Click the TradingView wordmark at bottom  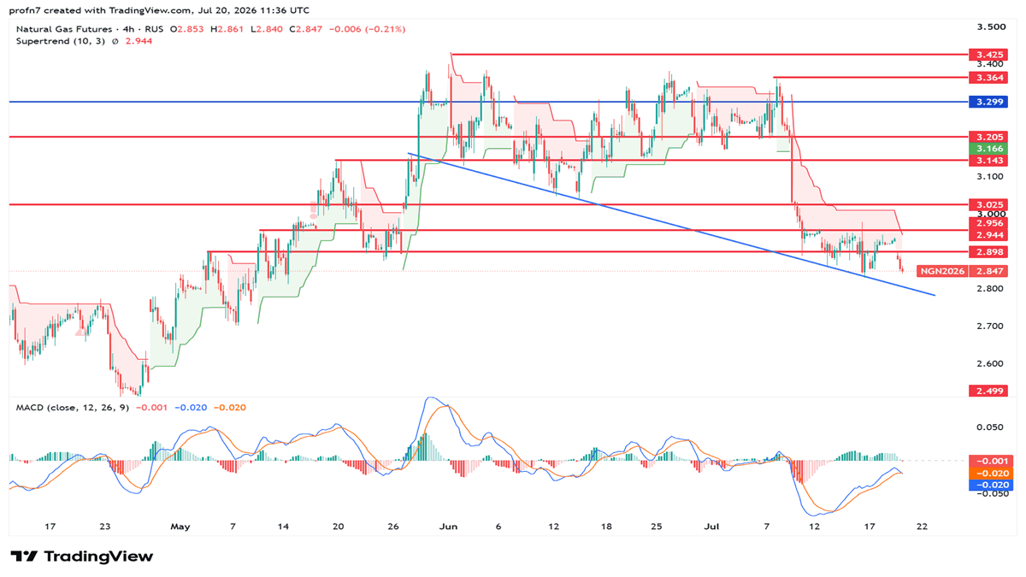click(98, 556)
